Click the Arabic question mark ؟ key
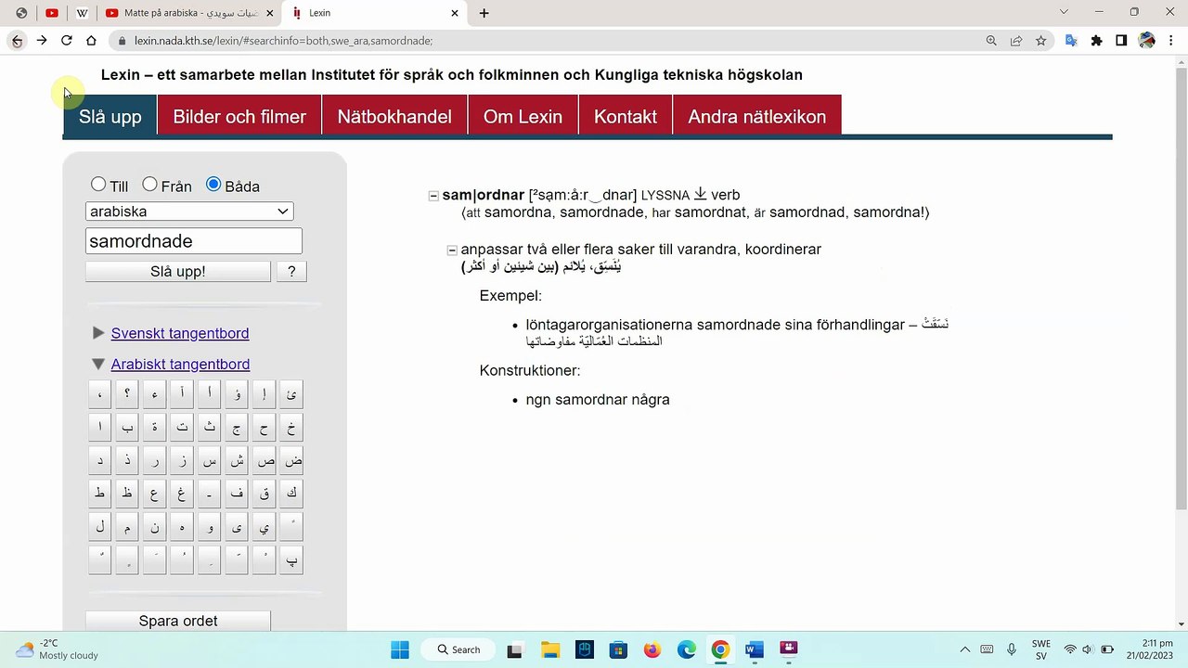1188x668 pixels. 127,394
